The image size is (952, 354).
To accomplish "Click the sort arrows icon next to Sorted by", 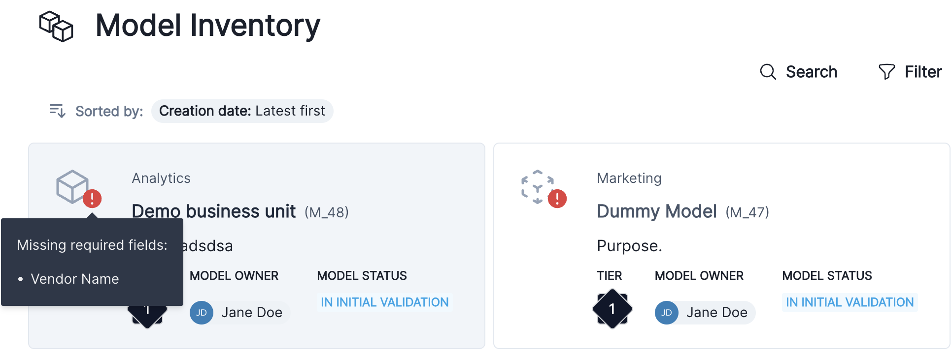I will click(x=57, y=111).
